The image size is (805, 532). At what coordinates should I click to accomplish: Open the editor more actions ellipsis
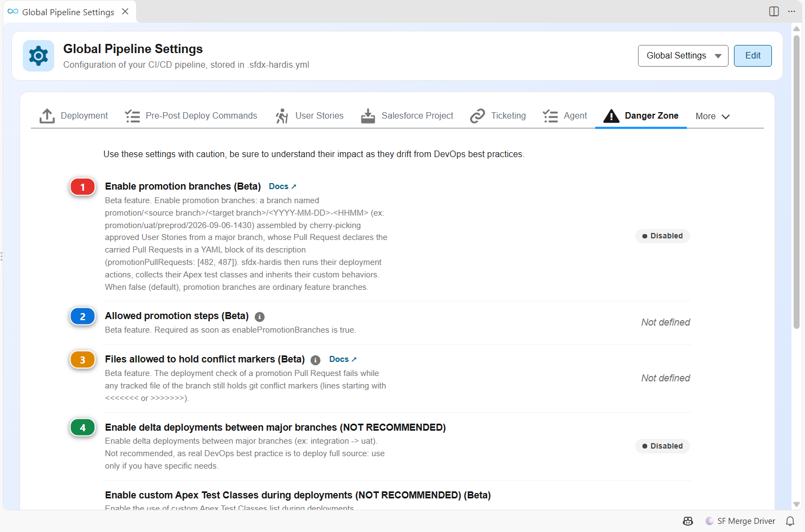791,11
